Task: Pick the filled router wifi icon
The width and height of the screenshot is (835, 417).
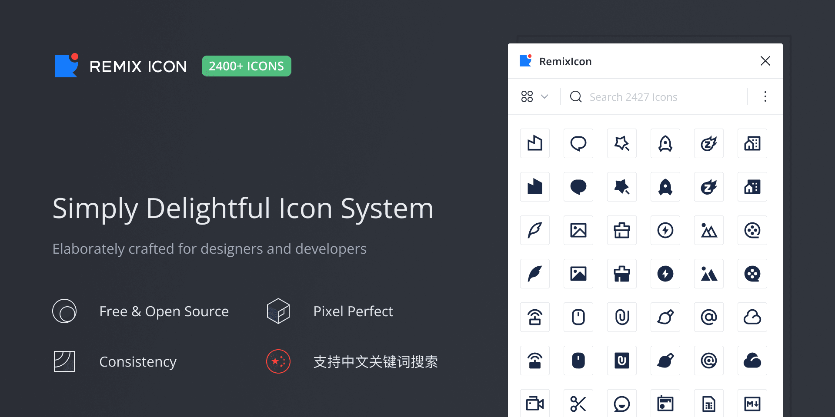Action: (535, 361)
